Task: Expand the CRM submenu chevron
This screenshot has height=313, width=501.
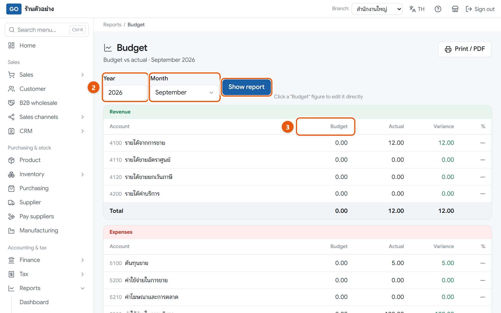Action: [x=82, y=131]
